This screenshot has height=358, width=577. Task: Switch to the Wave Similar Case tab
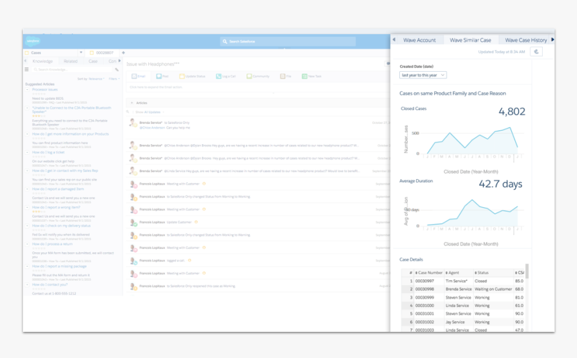[x=470, y=40]
